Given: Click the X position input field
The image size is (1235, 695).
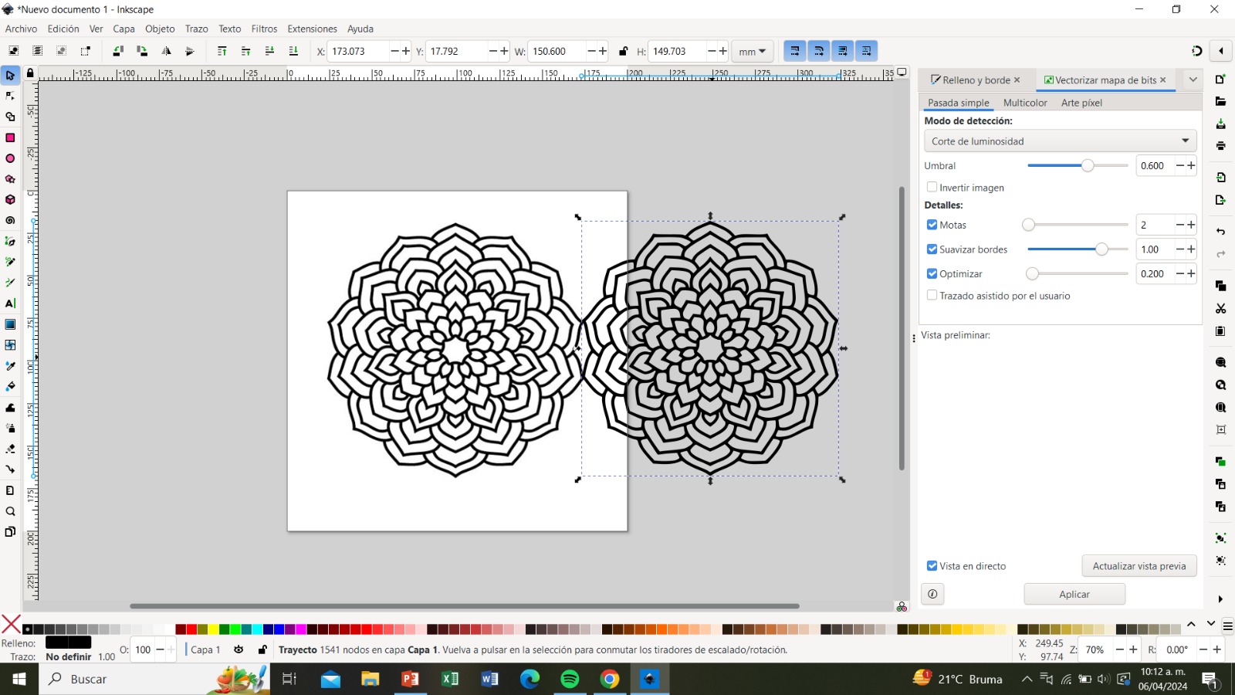Looking at the screenshot, I should coord(358,51).
